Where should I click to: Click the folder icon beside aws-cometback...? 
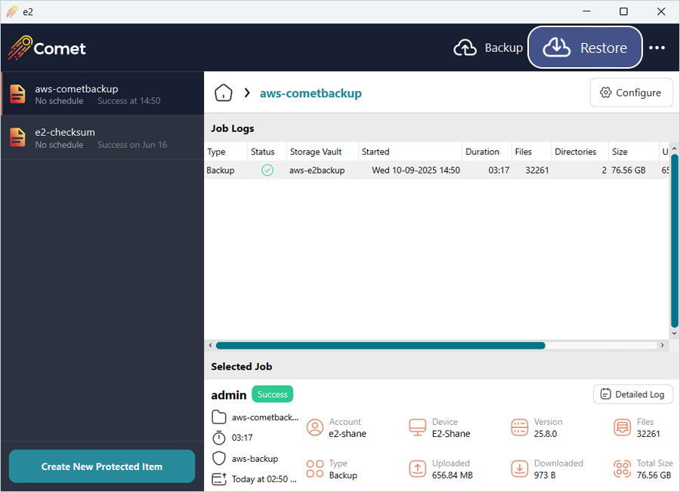tap(219, 417)
